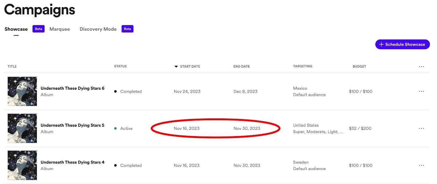
Task: Open Underneath These Dying Stars 6 album art
Action: (22, 92)
